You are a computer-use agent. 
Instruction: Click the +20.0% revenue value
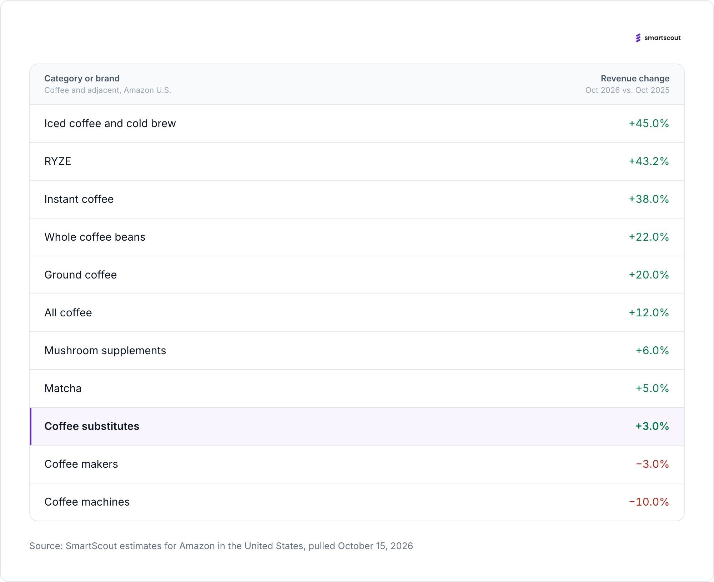pos(649,275)
